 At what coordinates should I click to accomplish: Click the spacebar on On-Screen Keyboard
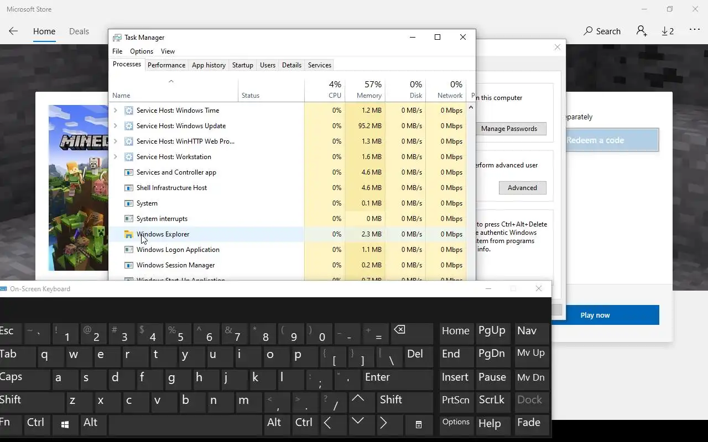(185, 424)
